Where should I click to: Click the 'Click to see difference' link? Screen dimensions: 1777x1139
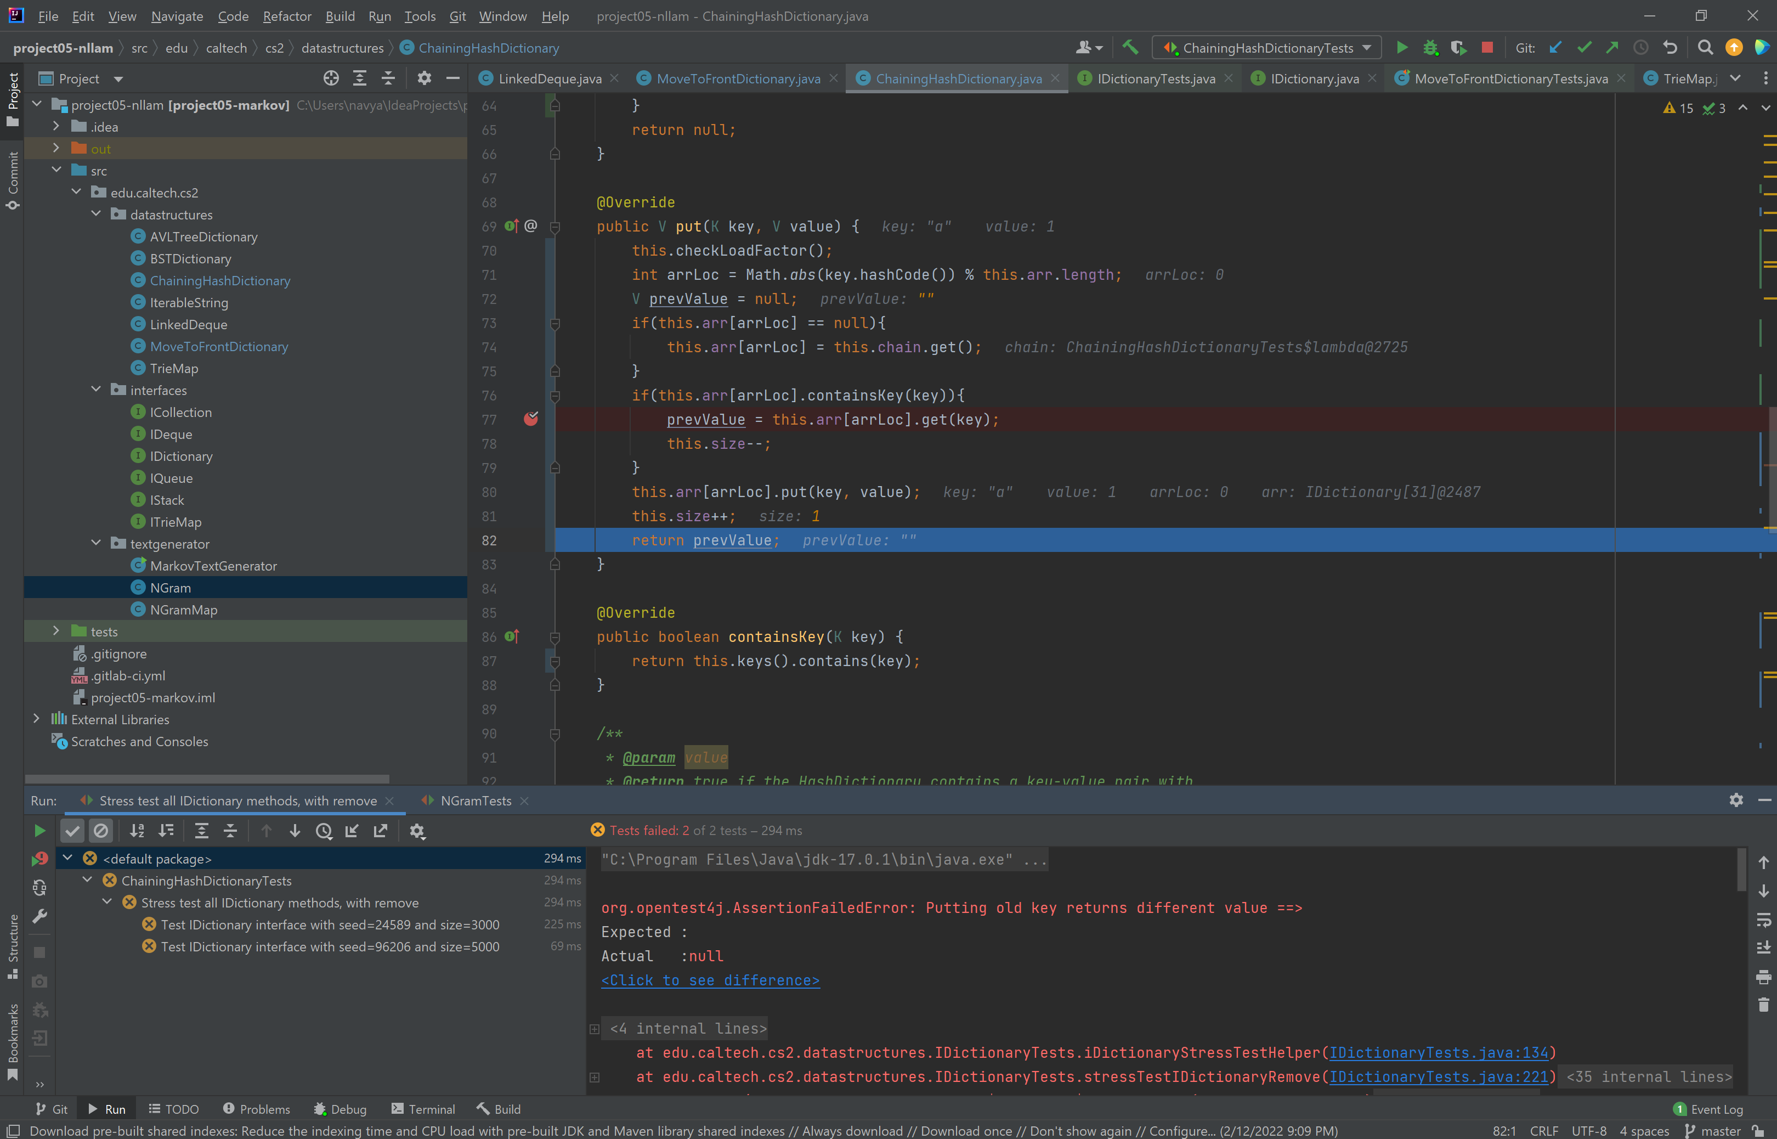(710, 980)
